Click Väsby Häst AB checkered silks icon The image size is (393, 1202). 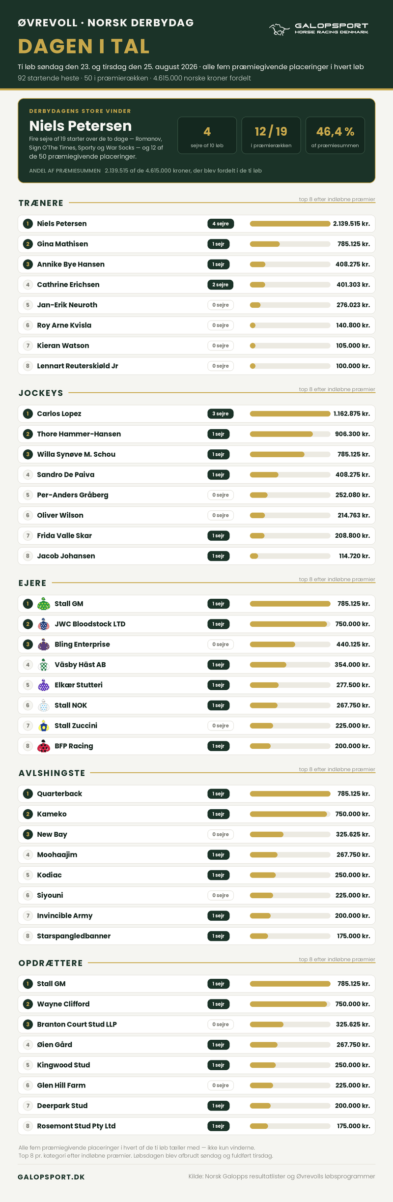coord(44,665)
